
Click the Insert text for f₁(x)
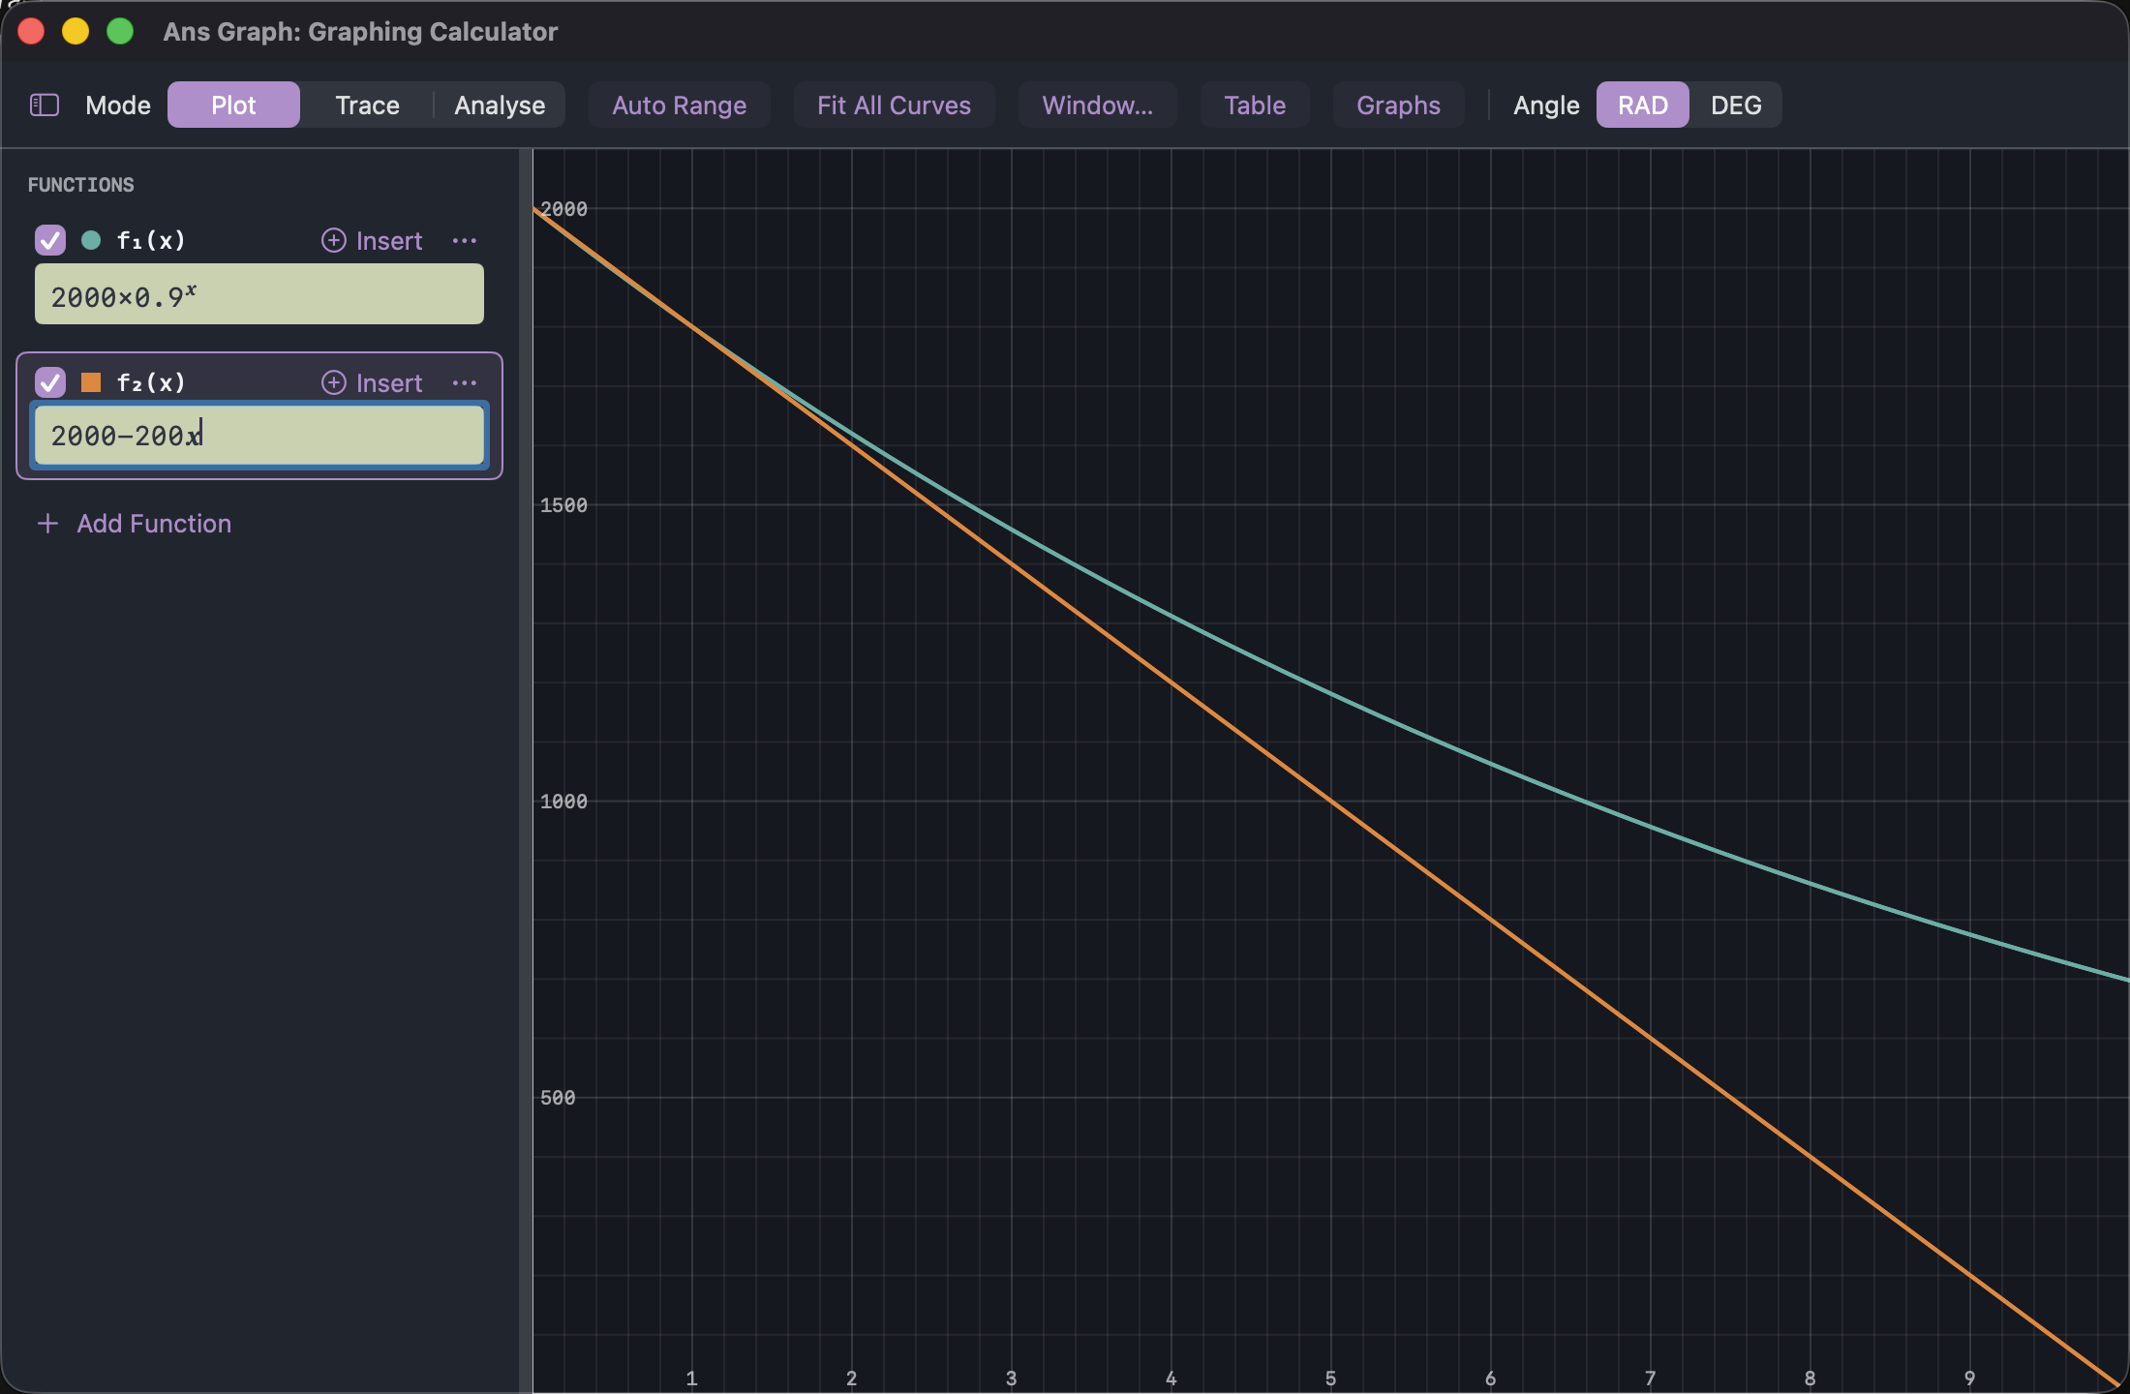[389, 240]
